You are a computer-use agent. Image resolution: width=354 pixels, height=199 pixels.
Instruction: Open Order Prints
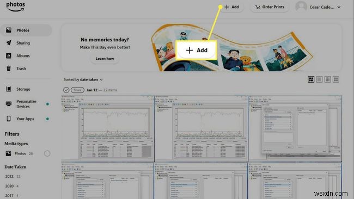270,7
